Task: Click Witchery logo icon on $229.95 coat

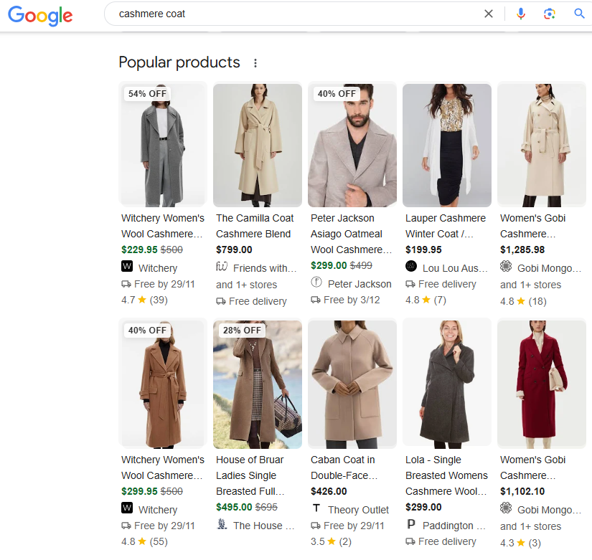Action: click(127, 267)
